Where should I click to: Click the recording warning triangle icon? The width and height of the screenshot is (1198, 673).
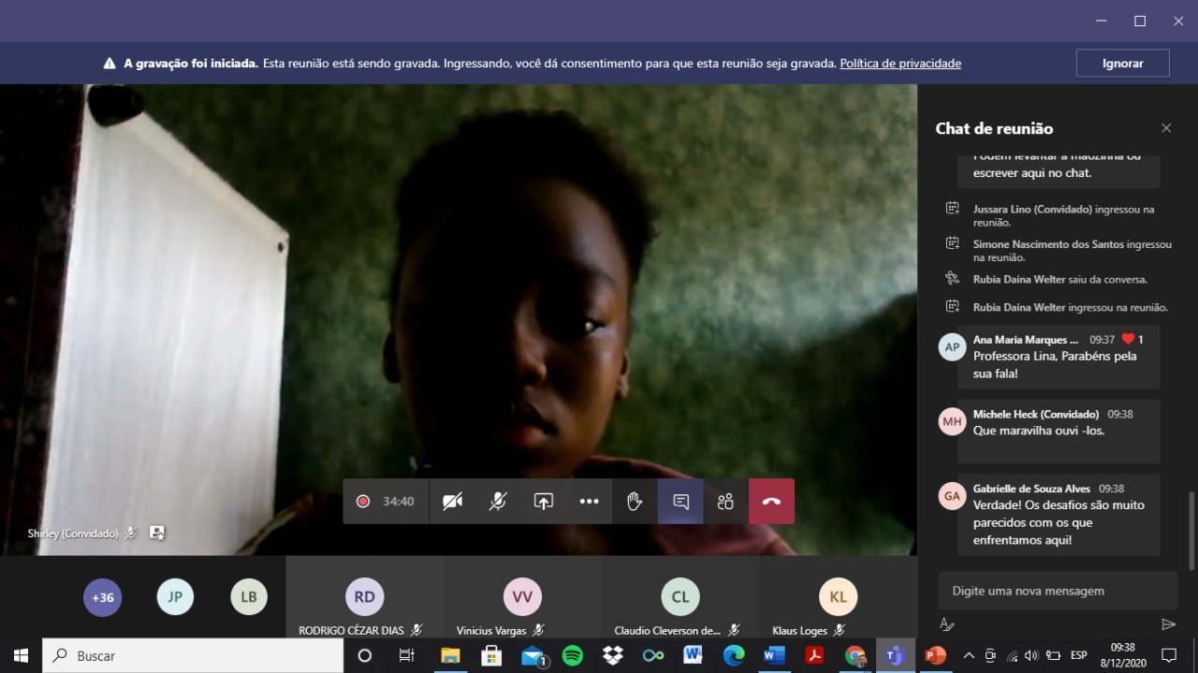(110, 64)
